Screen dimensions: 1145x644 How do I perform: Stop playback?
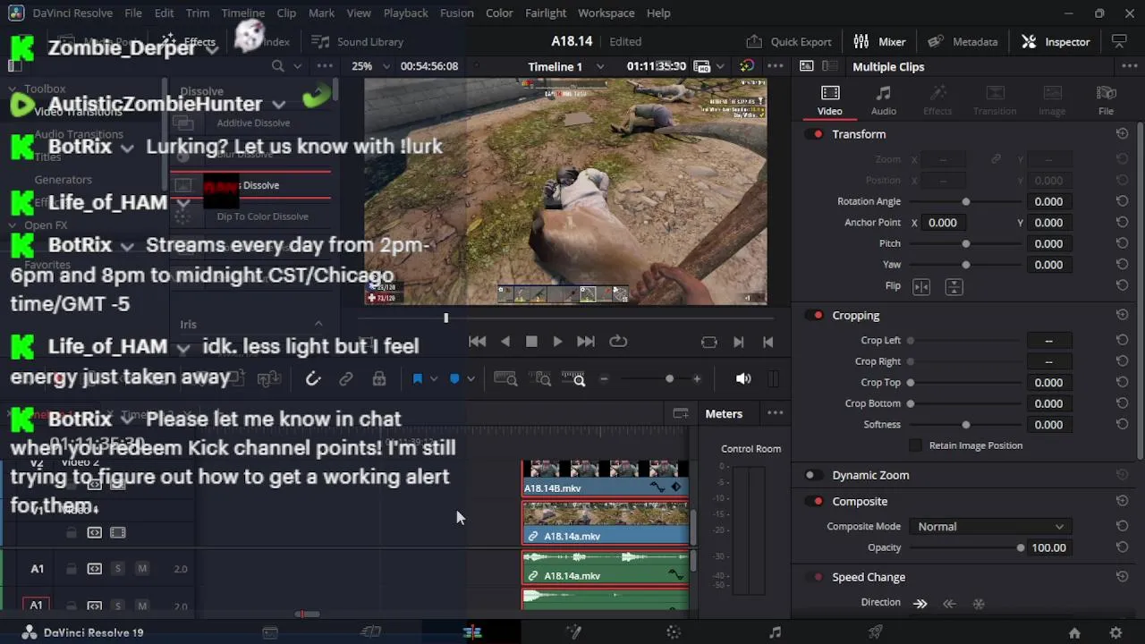pos(531,342)
